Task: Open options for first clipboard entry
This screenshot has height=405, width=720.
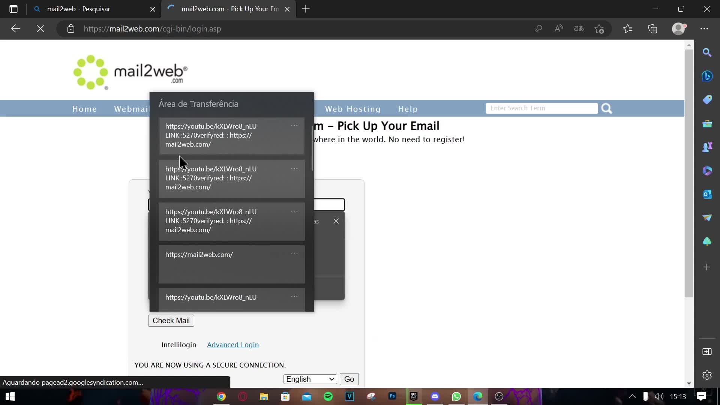Action: click(294, 126)
